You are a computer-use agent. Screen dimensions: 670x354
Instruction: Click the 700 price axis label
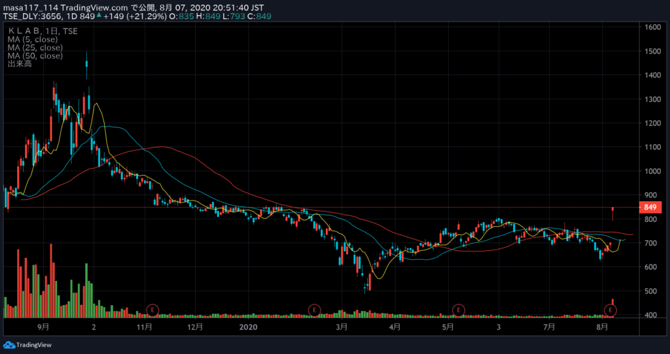click(651, 243)
